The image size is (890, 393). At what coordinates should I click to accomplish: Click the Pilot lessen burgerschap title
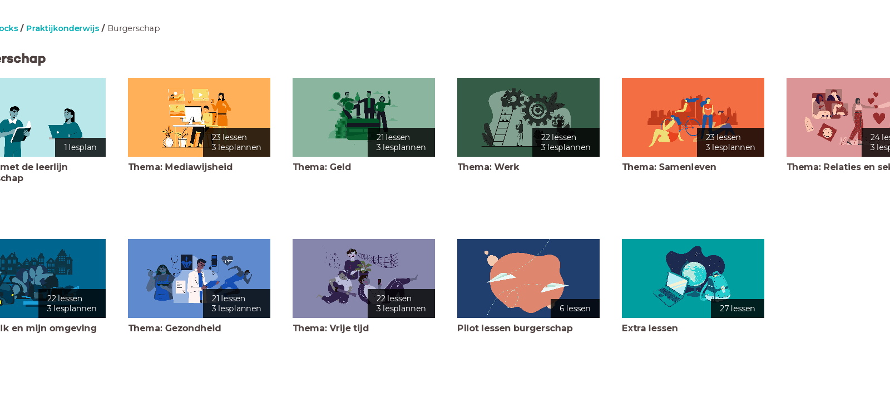coord(515,328)
